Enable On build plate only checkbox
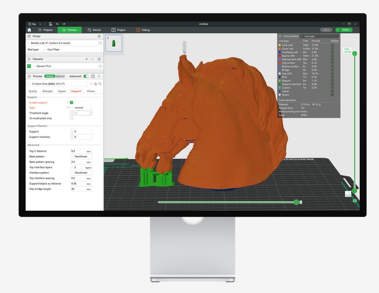Image resolution: width=379 pixels, height=293 pixels. 72,118
